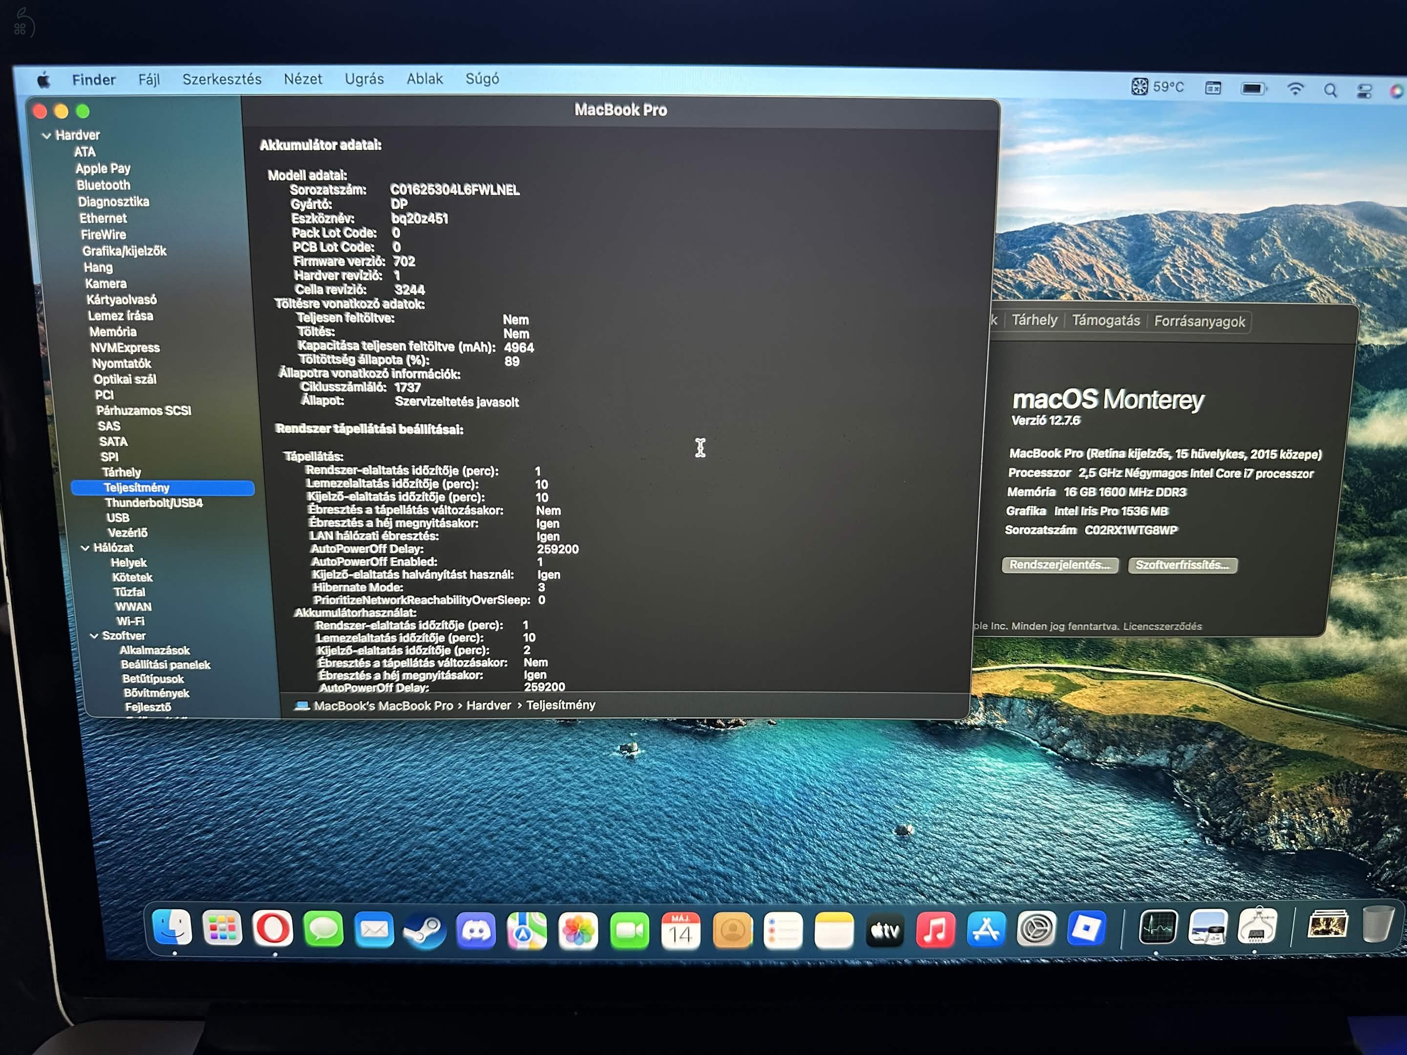This screenshot has width=1407, height=1055.
Task: Select Thunderbolt/USB4 in the sidebar
Action: (153, 503)
